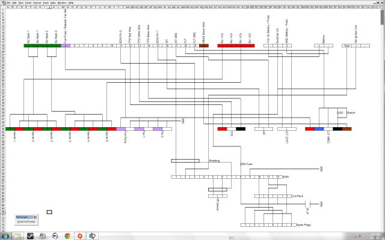385x240 pixels.
Task: Click the Close Full Screen button
Action: (25, 221)
